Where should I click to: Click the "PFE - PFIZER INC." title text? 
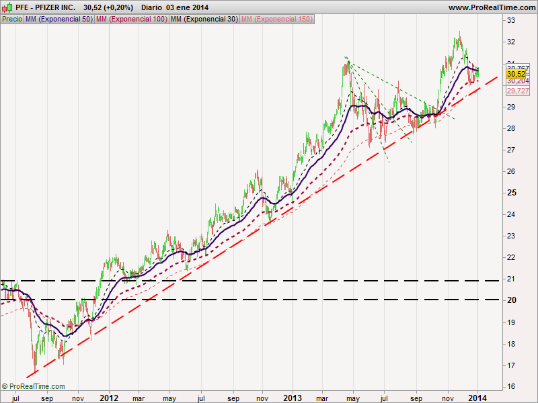click(x=45, y=7)
